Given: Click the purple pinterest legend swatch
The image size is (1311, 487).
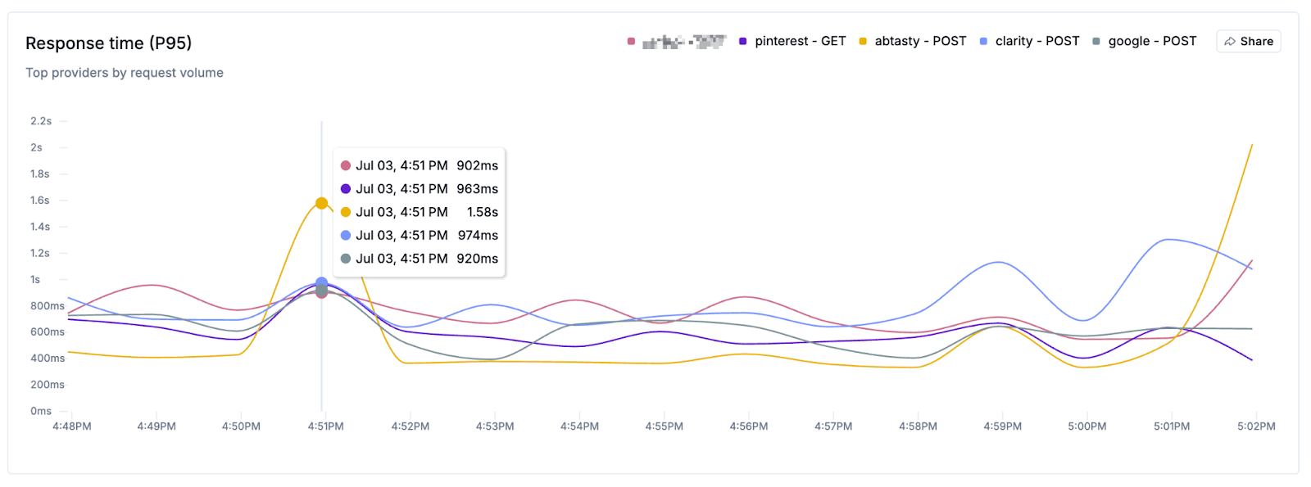Looking at the screenshot, I should click(742, 42).
